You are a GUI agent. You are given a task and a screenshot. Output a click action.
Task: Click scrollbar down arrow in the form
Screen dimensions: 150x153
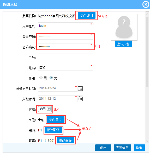(147, 141)
